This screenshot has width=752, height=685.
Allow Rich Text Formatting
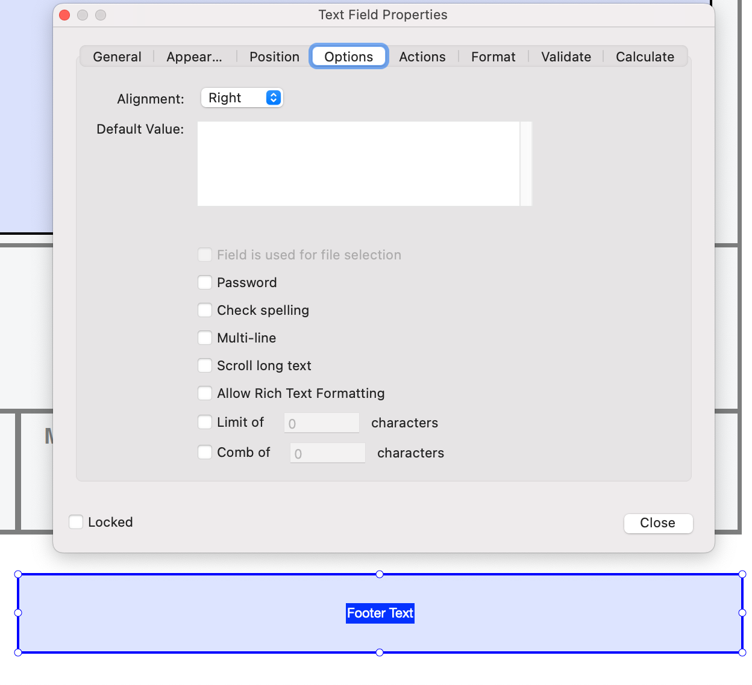pyautogui.click(x=205, y=393)
